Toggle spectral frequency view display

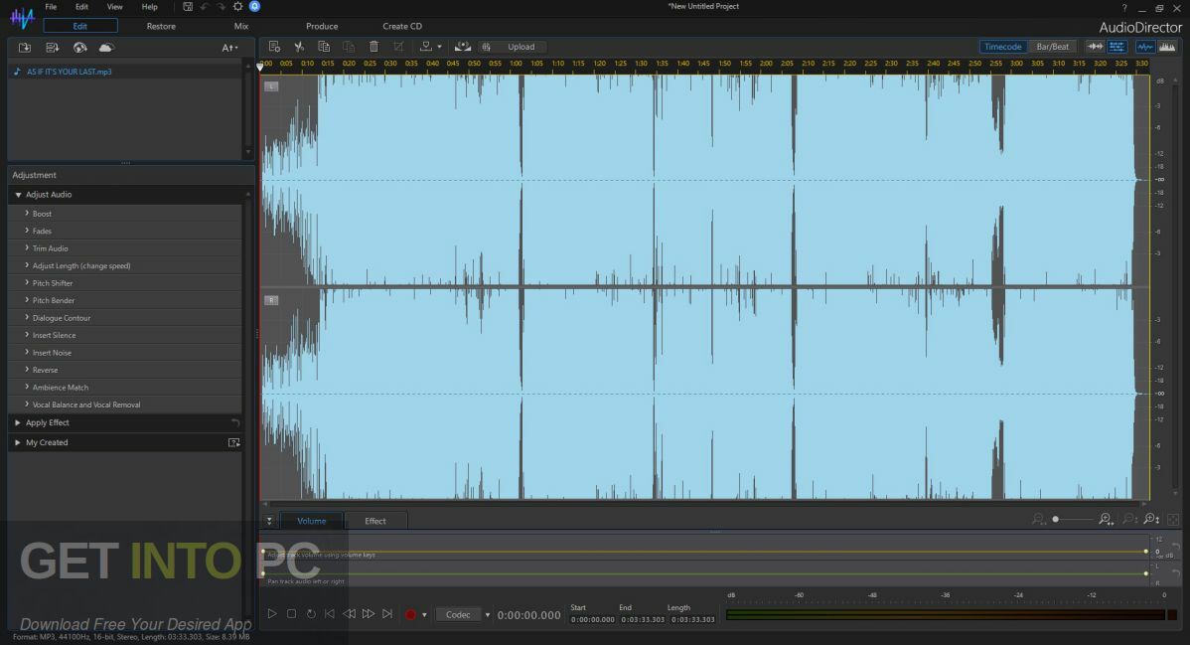(x=1167, y=47)
